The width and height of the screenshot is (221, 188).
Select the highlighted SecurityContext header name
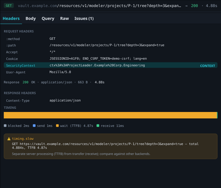(x=21, y=65)
